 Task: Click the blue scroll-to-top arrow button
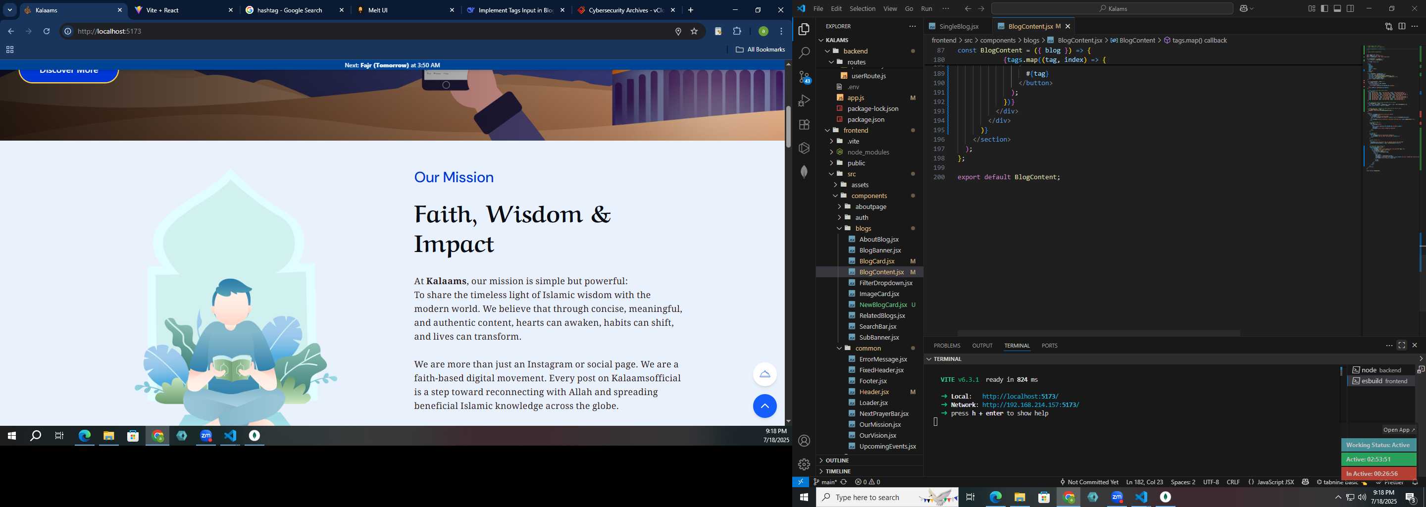(x=764, y=406)
